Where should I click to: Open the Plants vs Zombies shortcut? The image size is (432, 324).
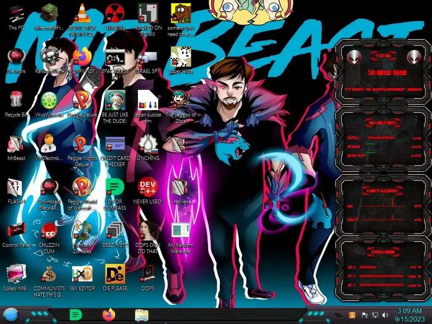tap(82, 238)
